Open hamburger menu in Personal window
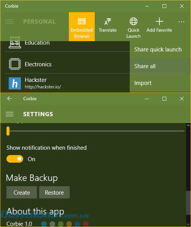Screen dimensions: 191x227 (10, 22)
